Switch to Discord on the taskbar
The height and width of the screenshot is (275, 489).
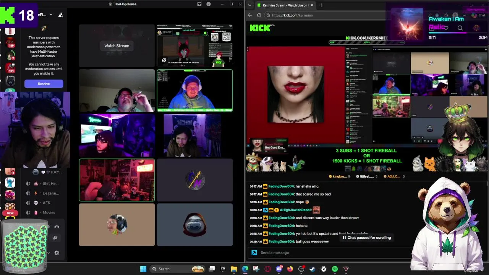click(x=279, y=269)
